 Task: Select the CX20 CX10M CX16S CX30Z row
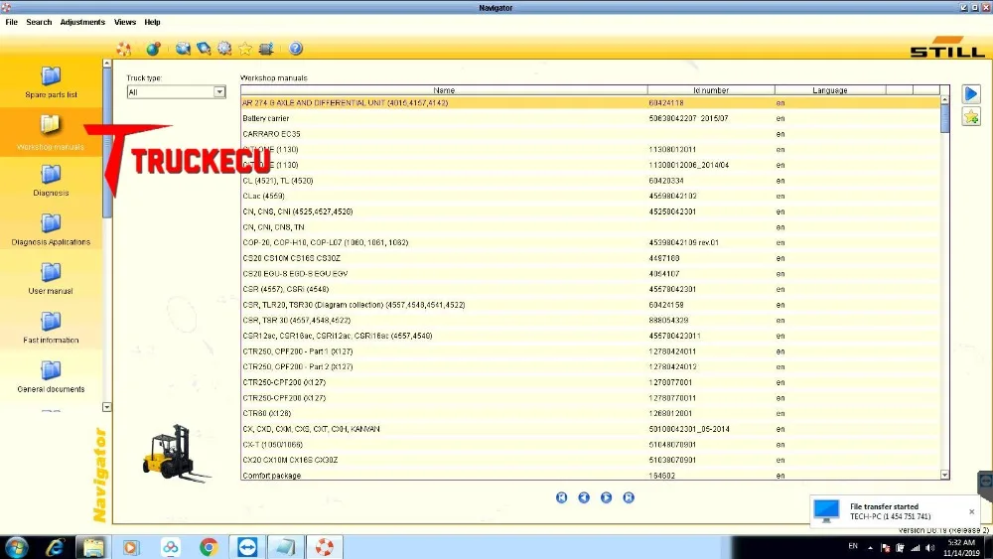pyautogui.click(x=590, y=460)
